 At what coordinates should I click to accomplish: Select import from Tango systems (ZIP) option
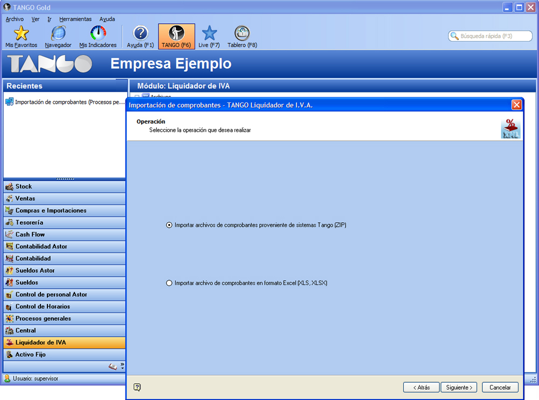click(x=256, y=225)
